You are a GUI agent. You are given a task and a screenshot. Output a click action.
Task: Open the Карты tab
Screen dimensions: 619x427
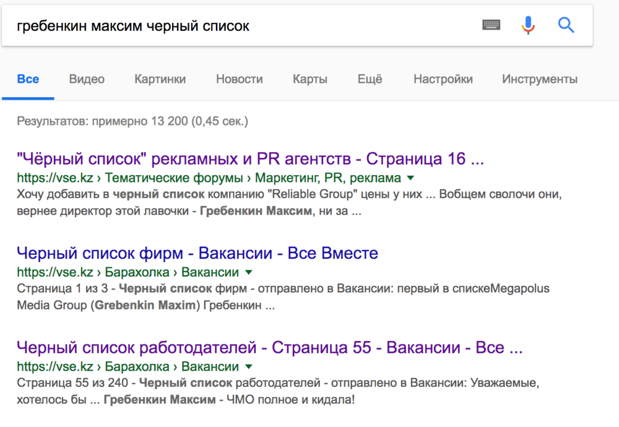310,79
